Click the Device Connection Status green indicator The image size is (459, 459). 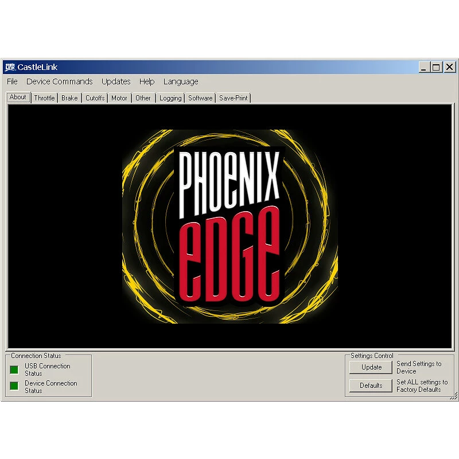14,386
